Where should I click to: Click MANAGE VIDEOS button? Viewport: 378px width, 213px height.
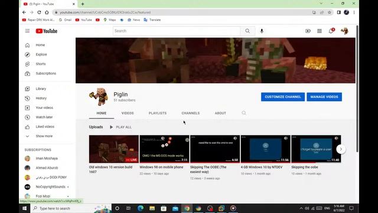click(x=324, y=97)
